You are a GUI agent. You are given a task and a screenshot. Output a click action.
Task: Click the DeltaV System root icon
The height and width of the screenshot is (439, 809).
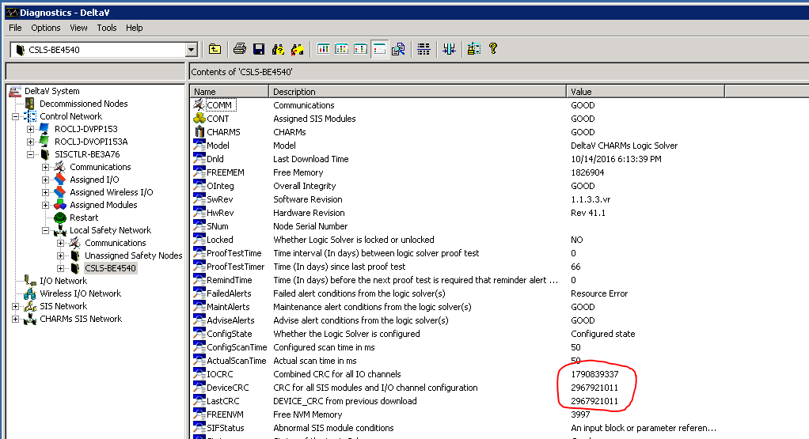coord(15,91)
